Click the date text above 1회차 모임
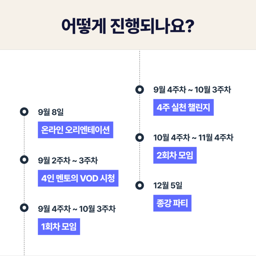Viewport: 256px width, 256px height. tap(77, 208)
